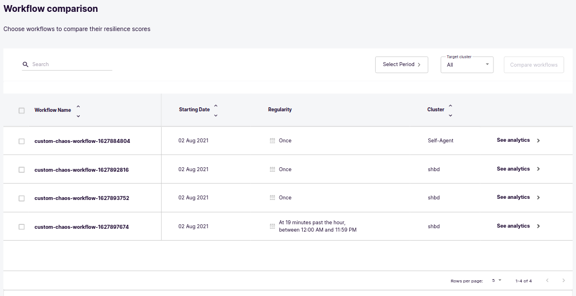
Task: Go to previous page arrow in pagination
Action: pyautogui.click(x=547, y=281)
